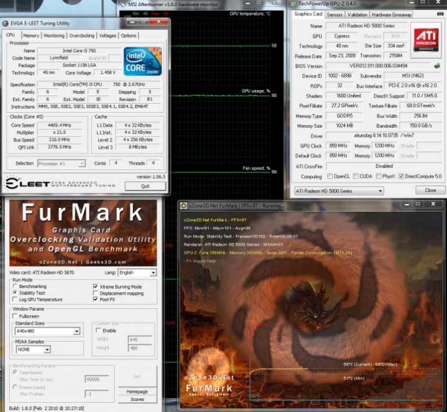The image size is (447, 412).
Task: Open the ATI Radeon HD 5800 Series dropdown
Action: pyautogui.click(x=339, y=190)
